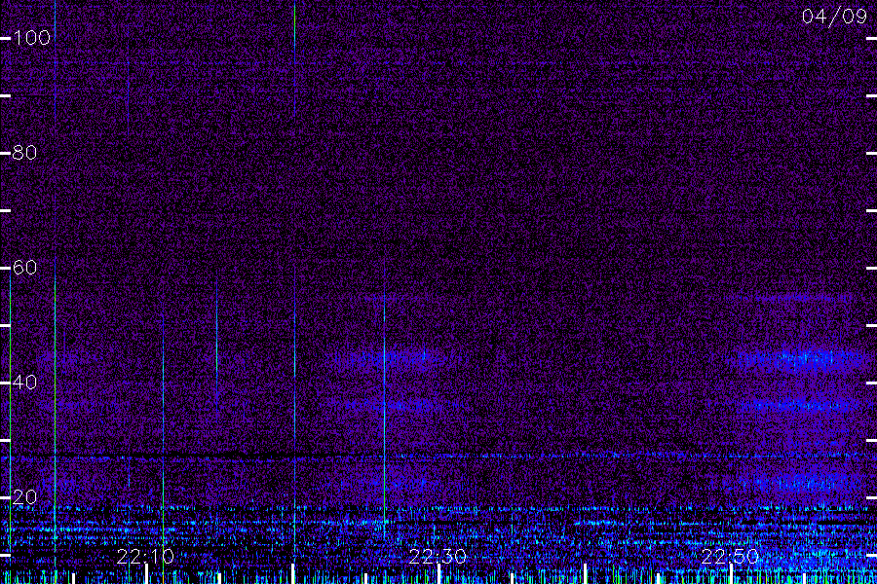Click the 100 frequency axis label
Image resolution: width=877 pixels, height=584 pixels.
click(31, 38)
